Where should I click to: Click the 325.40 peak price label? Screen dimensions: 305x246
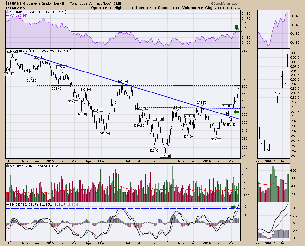pos(61,67)
